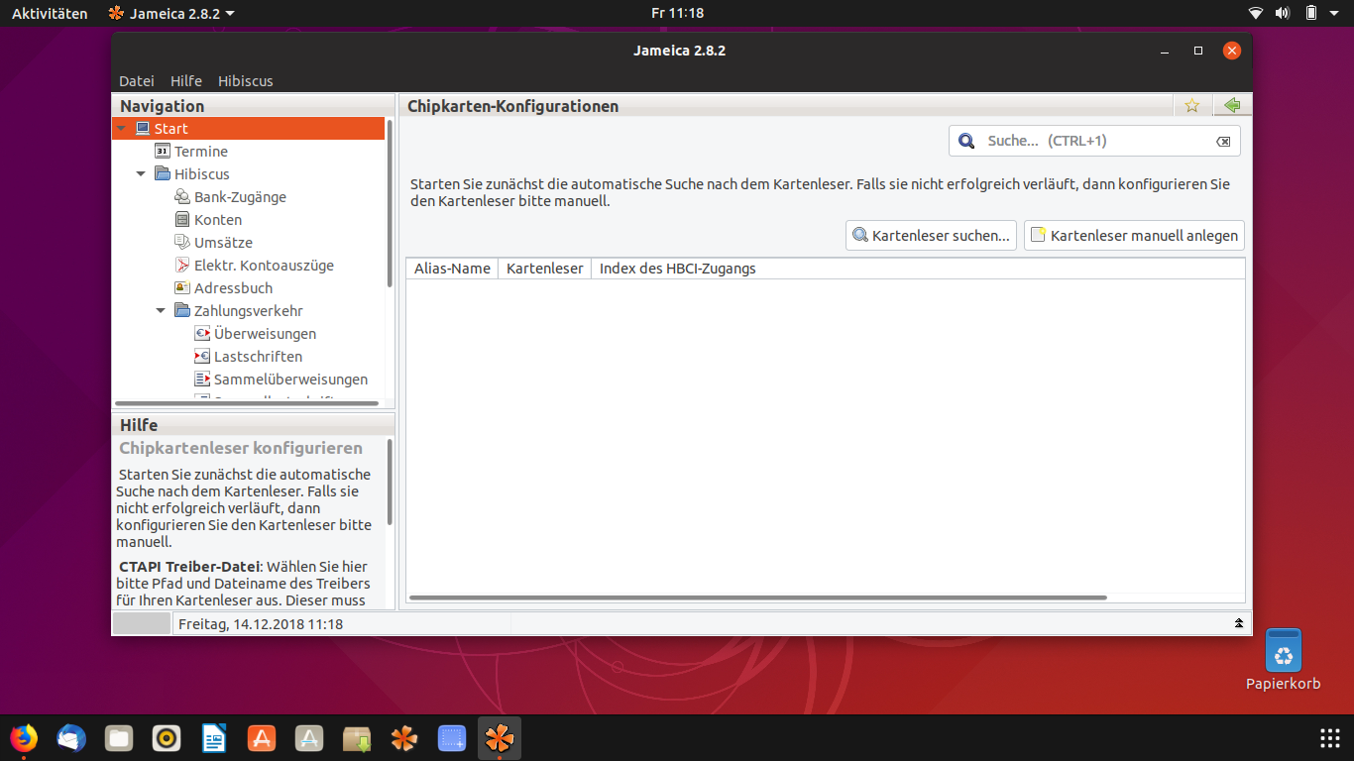Sort by the Kartenleser column header
1354x761 pixels.
click(x=544, y=269)
